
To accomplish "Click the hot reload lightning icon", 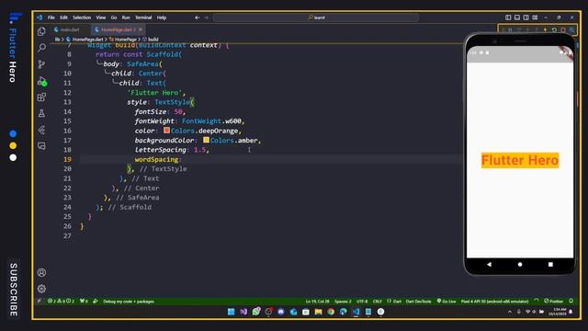I will pyautogui.click(x=545, y=29).
